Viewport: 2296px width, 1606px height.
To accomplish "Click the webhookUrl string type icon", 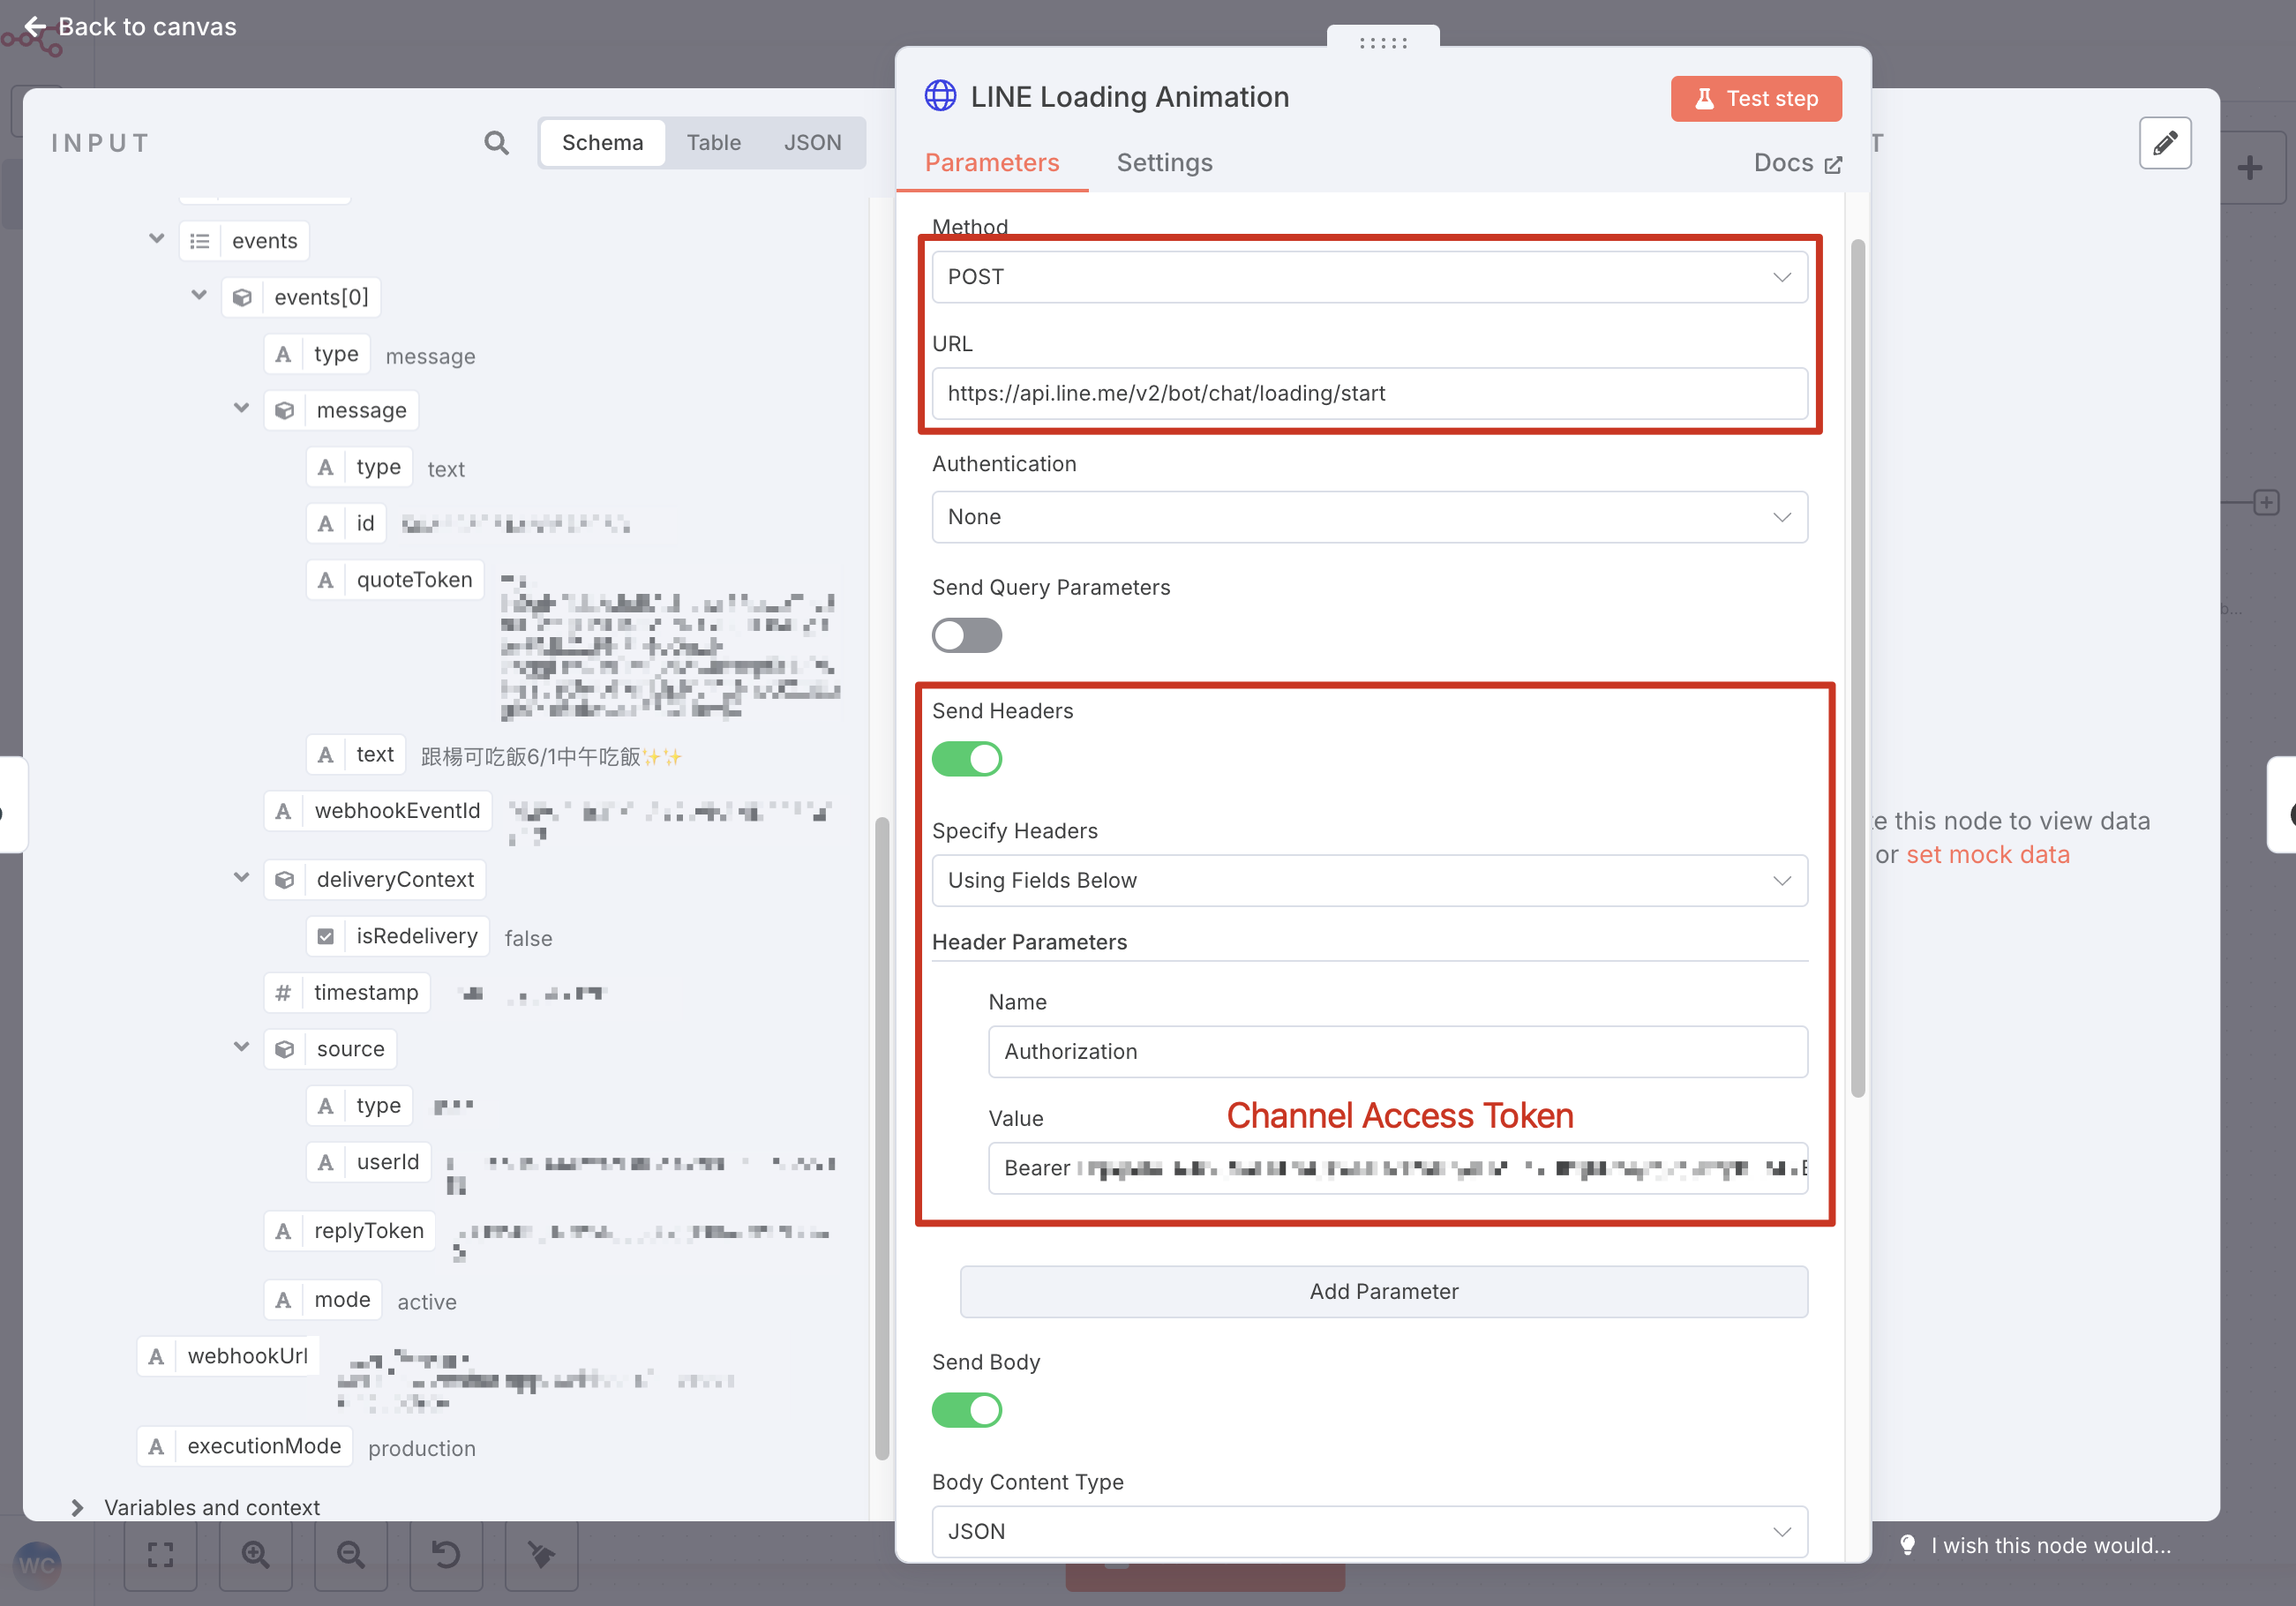I will pos(156,1356).
